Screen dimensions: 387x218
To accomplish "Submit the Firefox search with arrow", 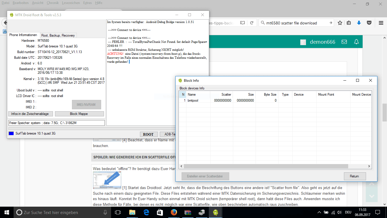I will tap(331, 23).
